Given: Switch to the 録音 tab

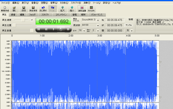Looking at the screenshot, I should coord(13,15).
